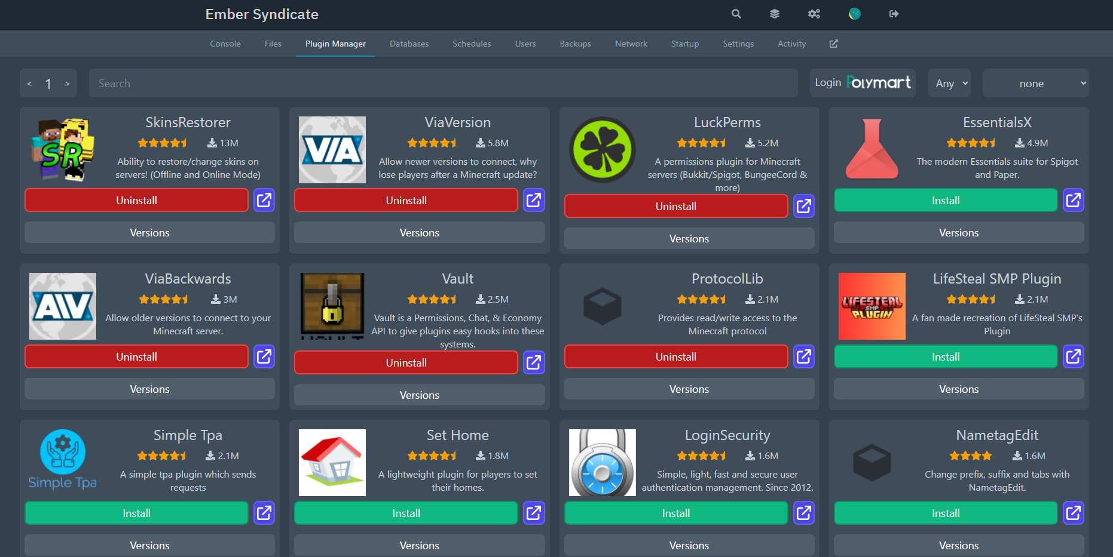The height and width of the screenshot is (557, 1113).
Task: Open LifeSteal SMP Plugin external link icon
Action: click(x=1074, y=356)
